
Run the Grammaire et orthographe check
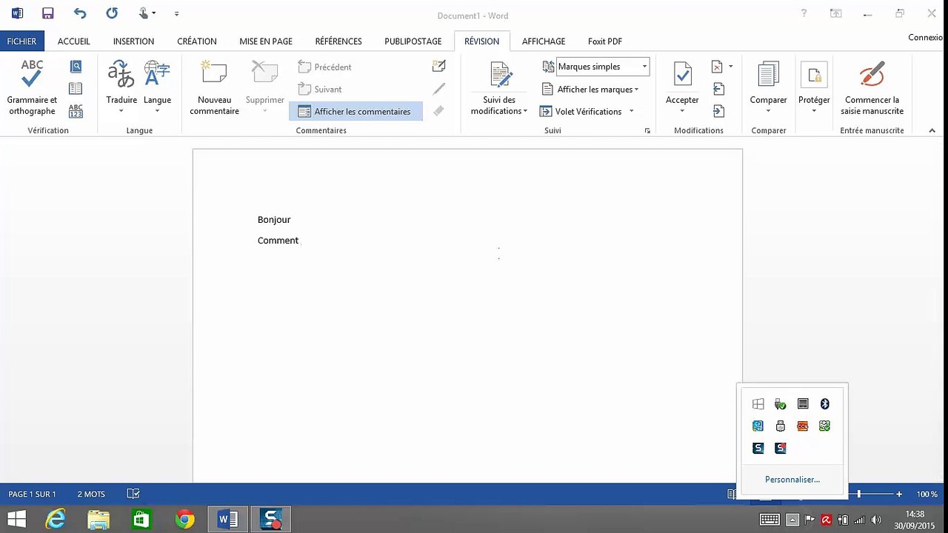click(32, 87)
